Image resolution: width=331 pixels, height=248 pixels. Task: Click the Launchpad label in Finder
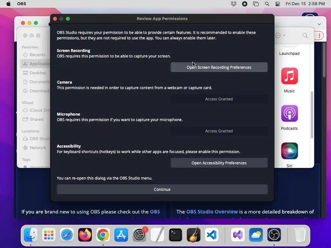tap(289, 54)
